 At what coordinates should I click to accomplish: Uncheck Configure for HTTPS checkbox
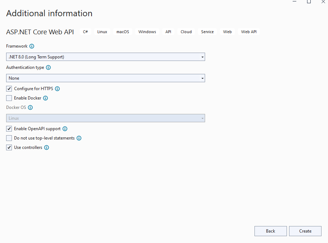[x=9, y=89]
